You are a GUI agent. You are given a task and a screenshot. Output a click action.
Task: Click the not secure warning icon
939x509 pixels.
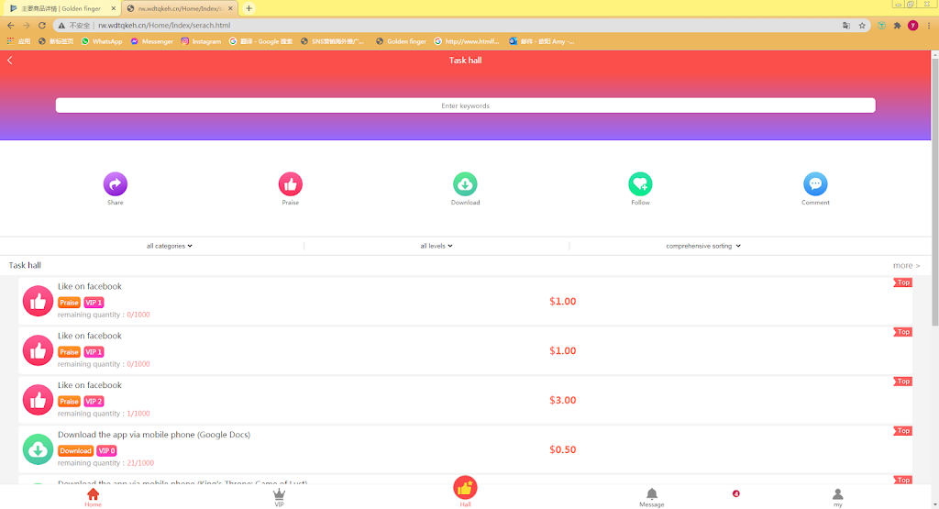pos(61,25)
